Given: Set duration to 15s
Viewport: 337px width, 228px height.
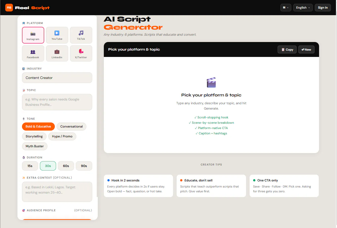Looking at the screenshot, I should pyautogui.click(x=30, y=166).
